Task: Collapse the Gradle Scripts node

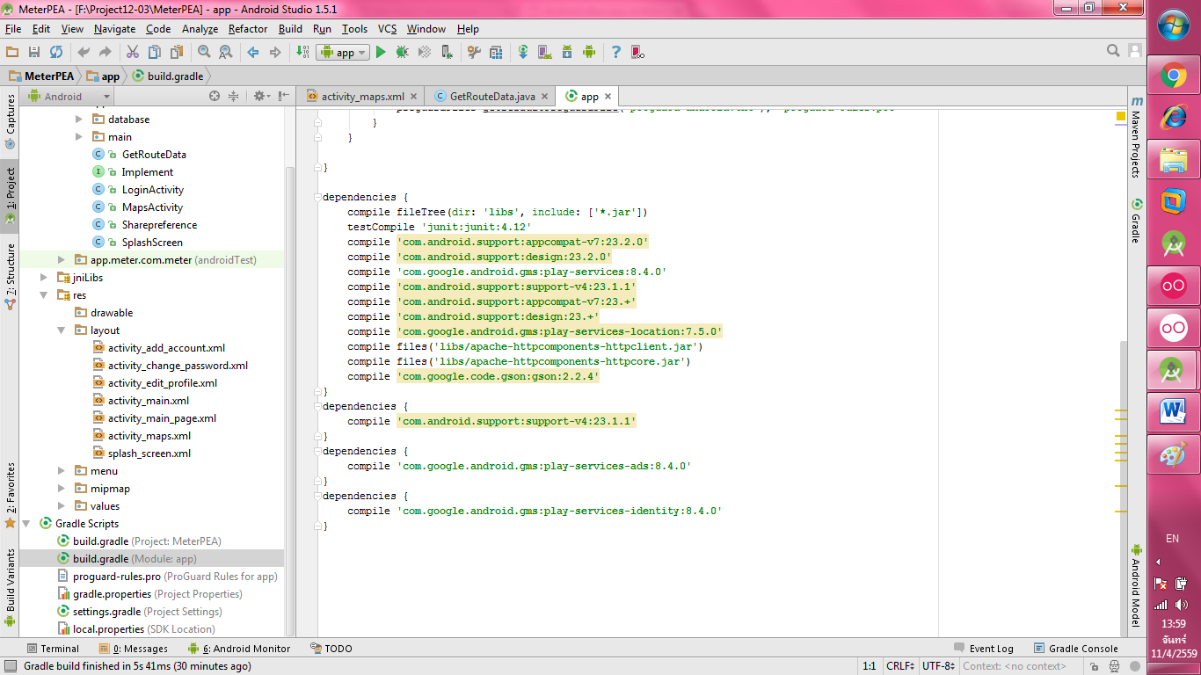Action: click(x=25, y=524)
